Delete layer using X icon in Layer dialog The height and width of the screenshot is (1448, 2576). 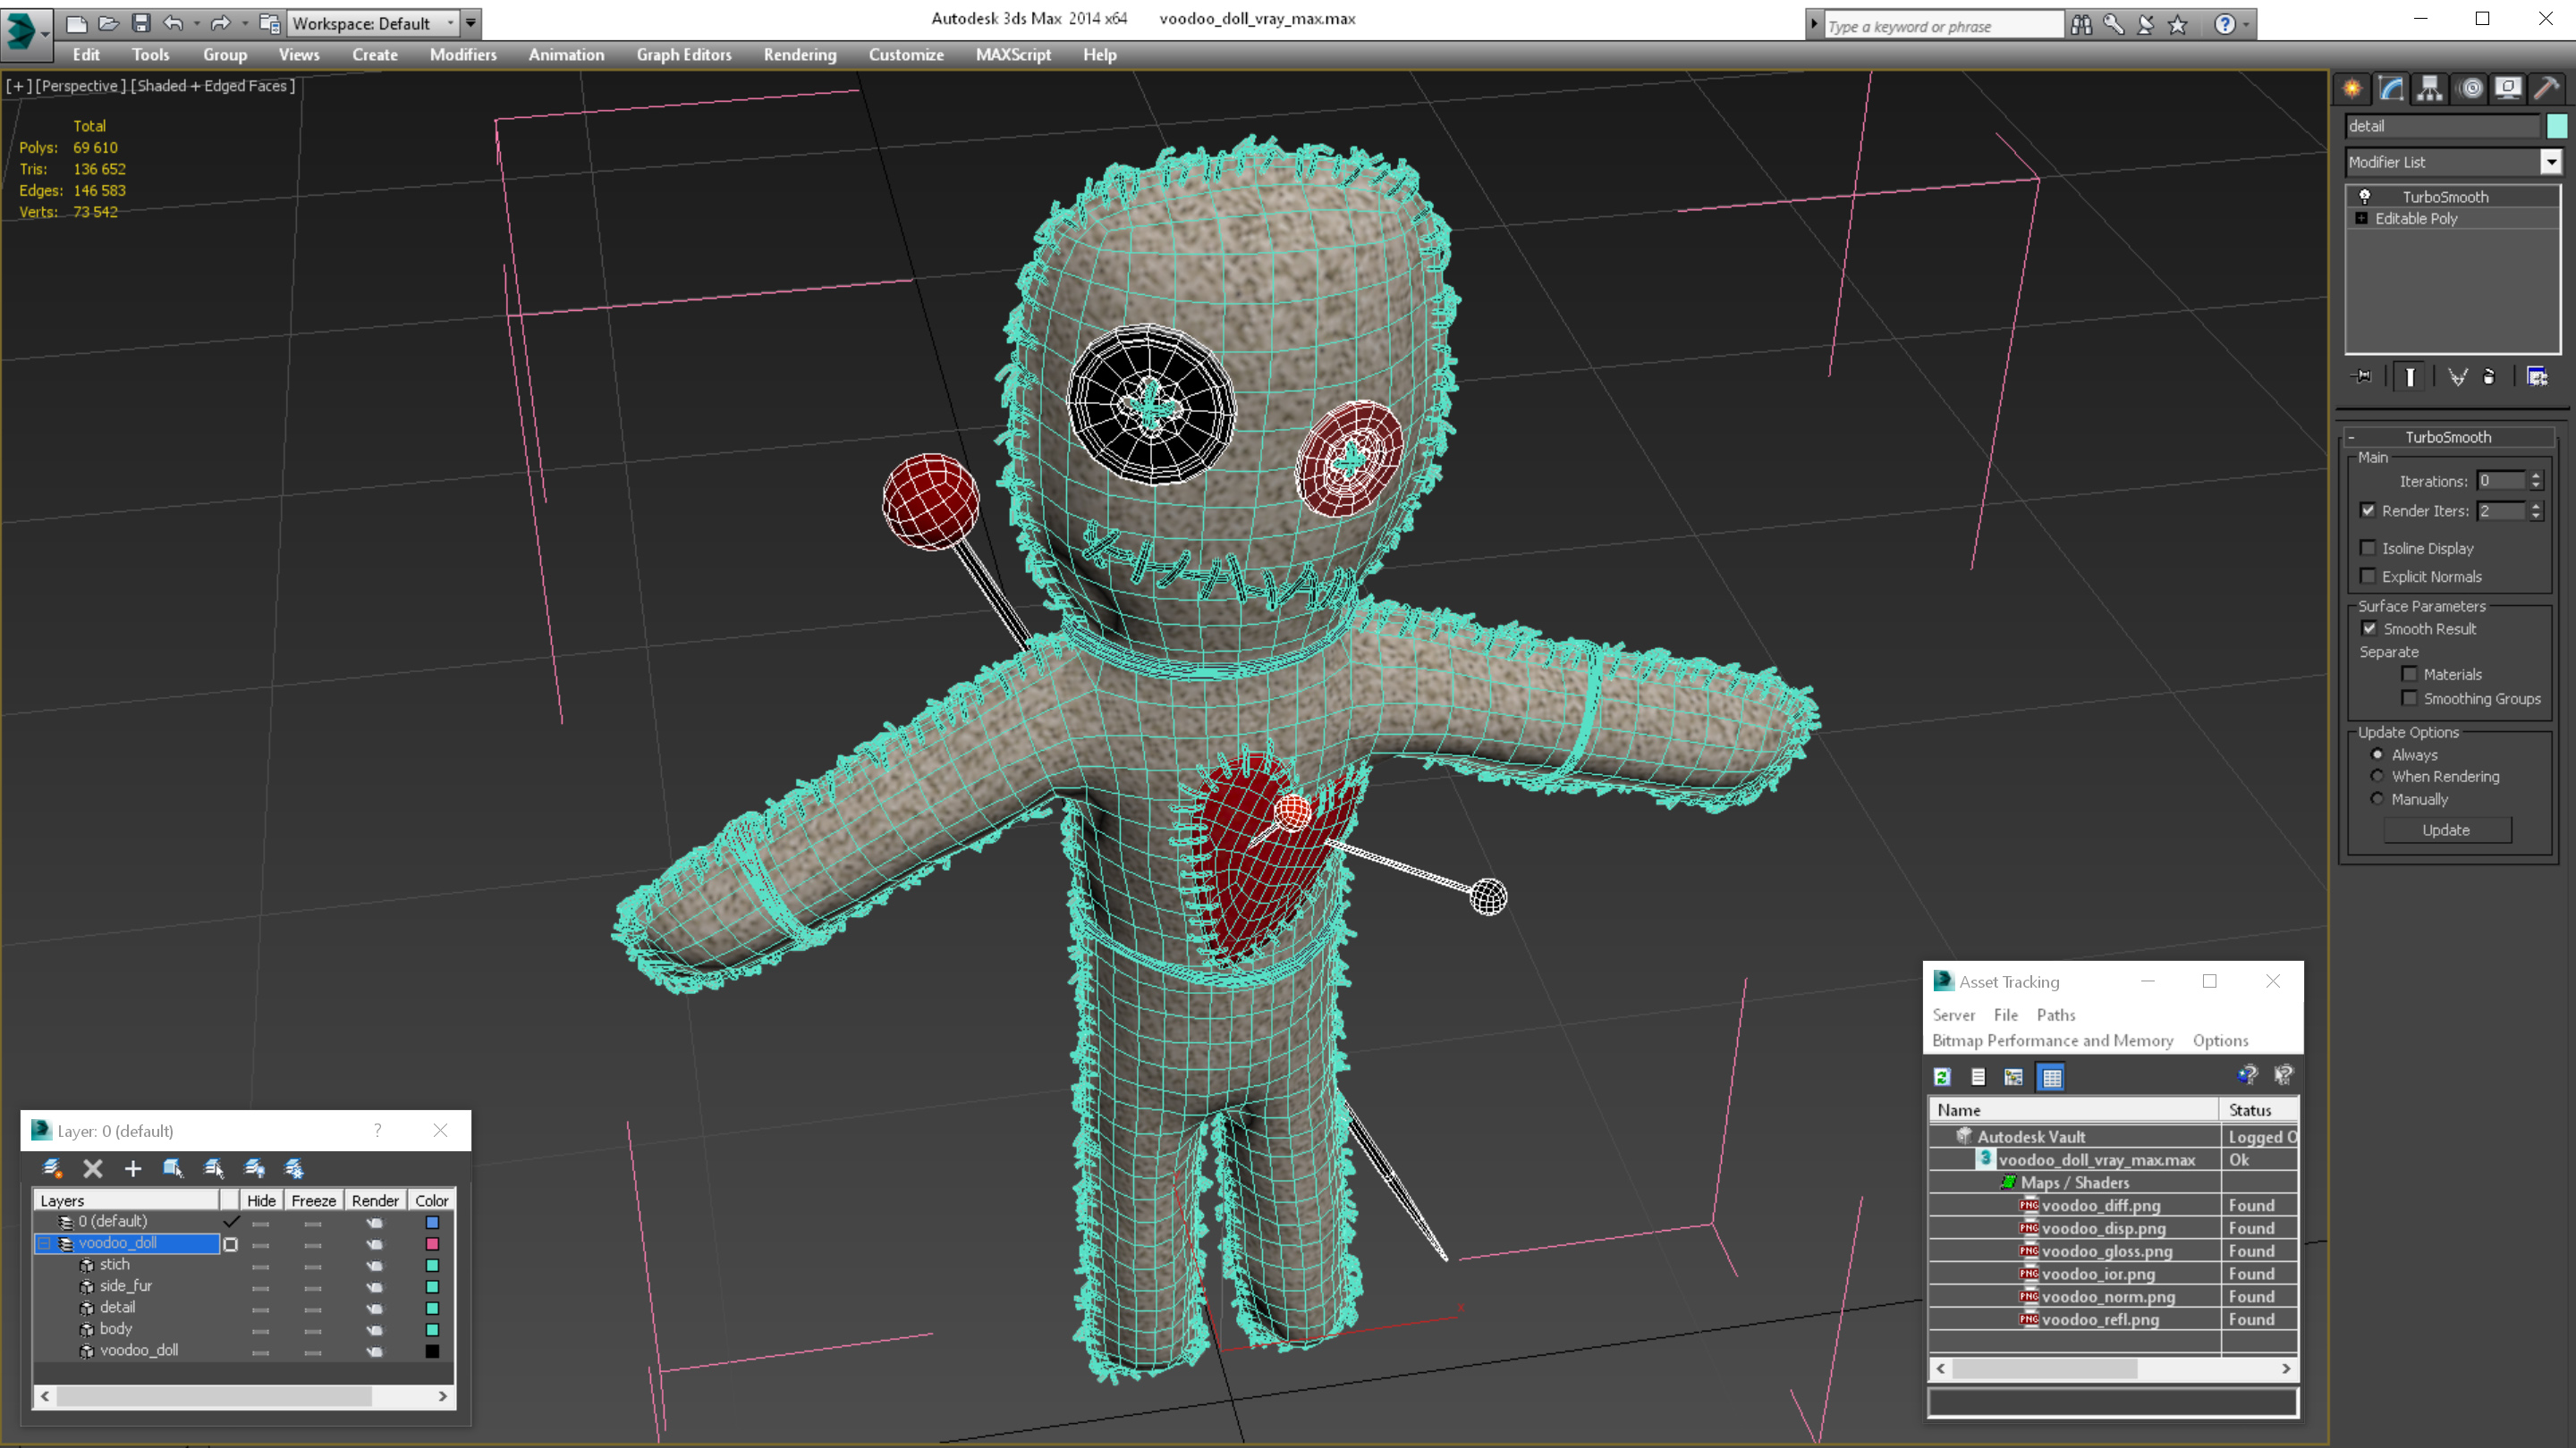(93, 1168)
